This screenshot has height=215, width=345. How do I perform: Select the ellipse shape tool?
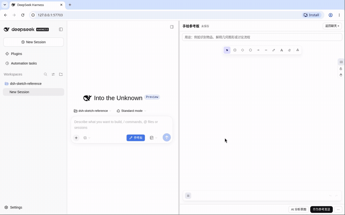[x=250, y=50]
